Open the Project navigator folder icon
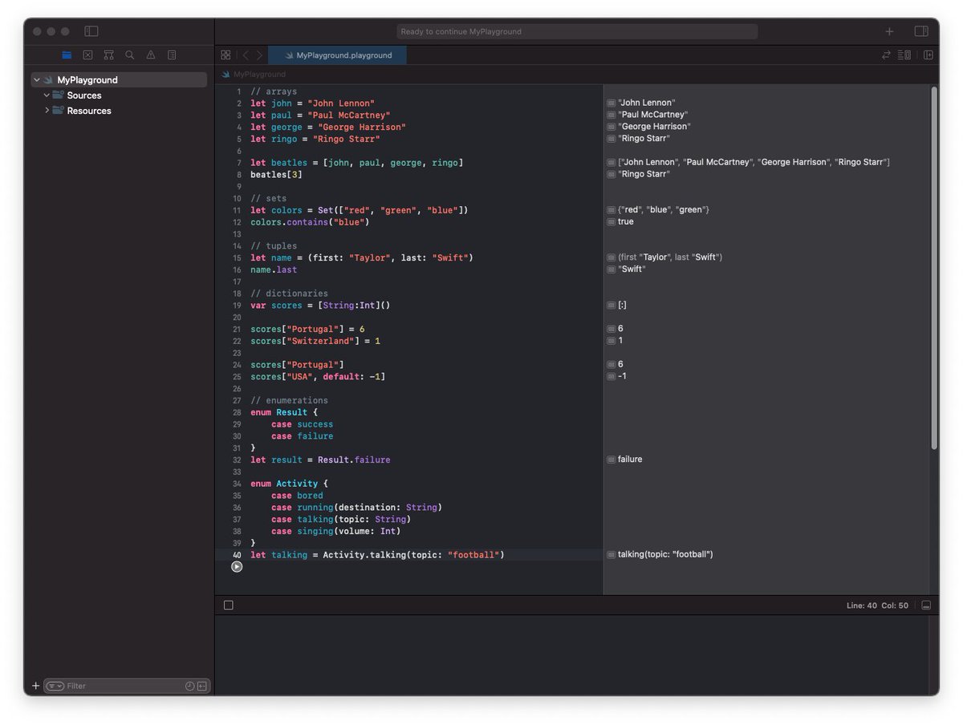963x725 pixels. pyautogui.click(x=67, y=55)
